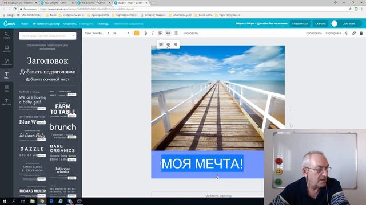Click Добавить основной текст
The width and height of the screenshot is (366, 205).
coord(47,79)
